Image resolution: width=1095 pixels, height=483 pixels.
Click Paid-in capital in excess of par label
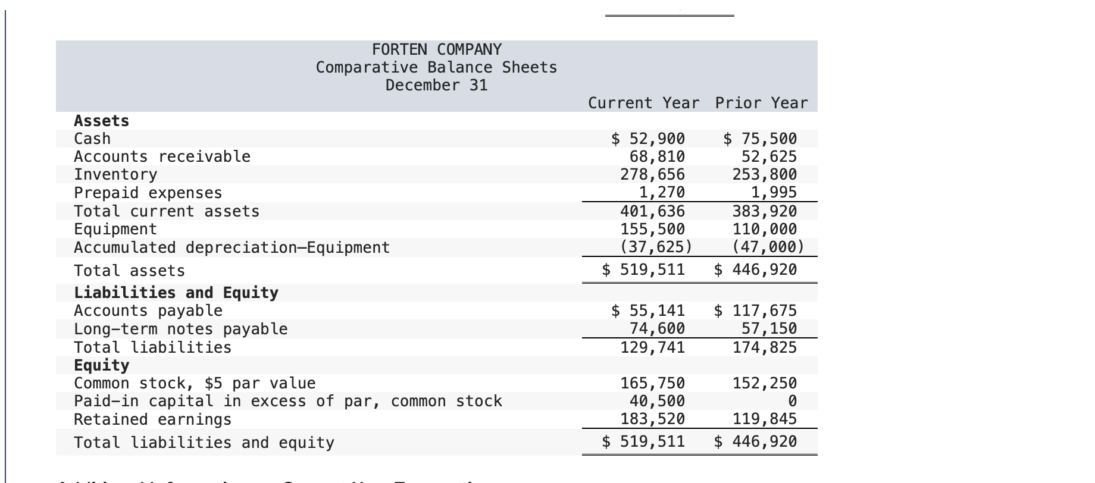pyautogui.click(x=288, y=401)
